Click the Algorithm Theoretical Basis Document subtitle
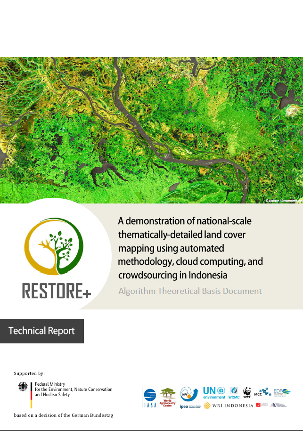Image resolution: width=303 pixels, height=431 pixels. [190, 291]
